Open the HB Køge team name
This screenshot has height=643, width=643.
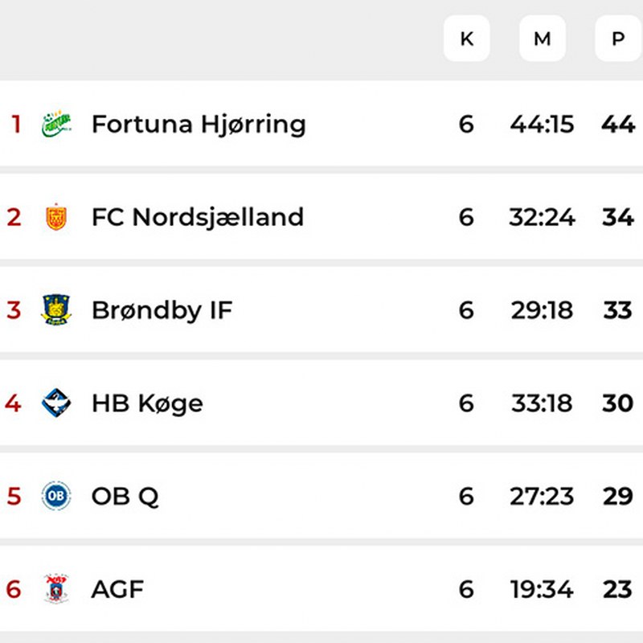[x=147, y=403]
